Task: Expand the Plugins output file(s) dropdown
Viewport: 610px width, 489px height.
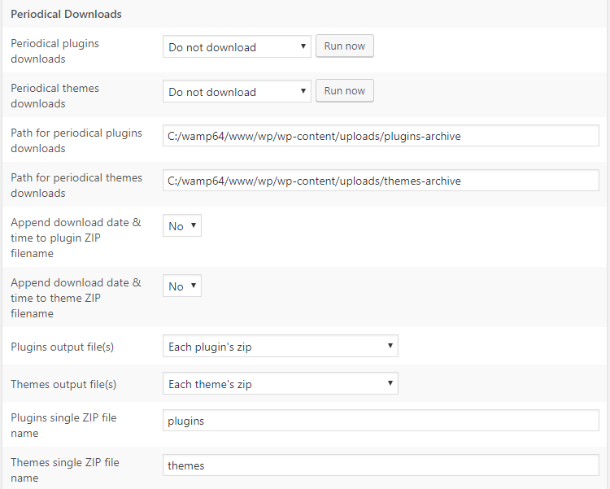Action: click(280, 346)
